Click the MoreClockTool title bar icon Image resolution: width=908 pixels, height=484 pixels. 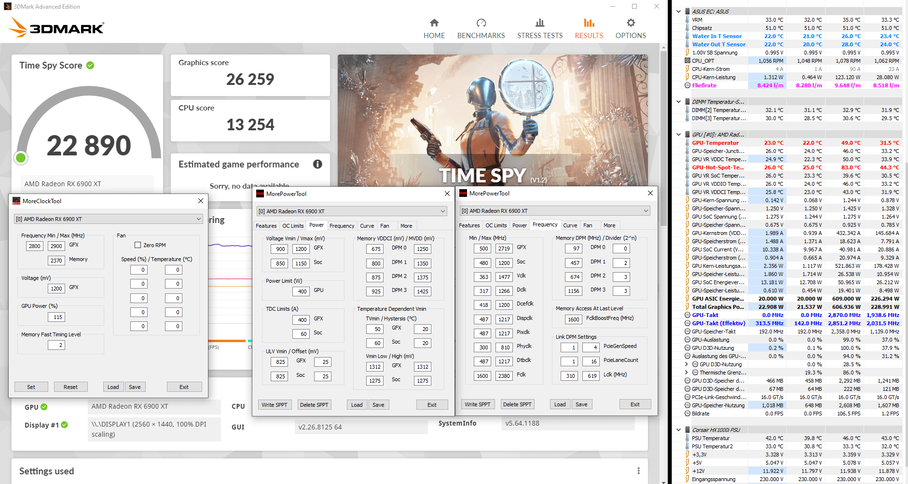(16, 201)
